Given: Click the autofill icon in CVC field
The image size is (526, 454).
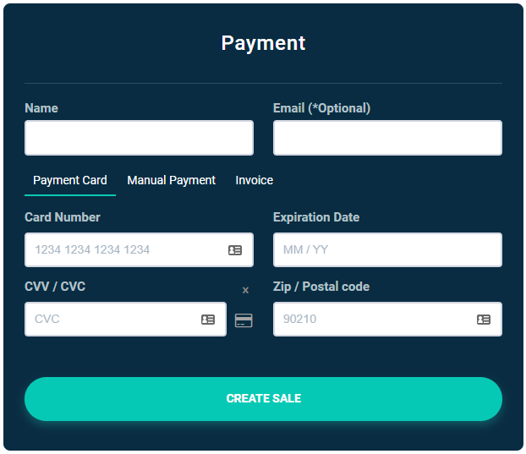Looking at the screenshot, I should tap(208, 320).
